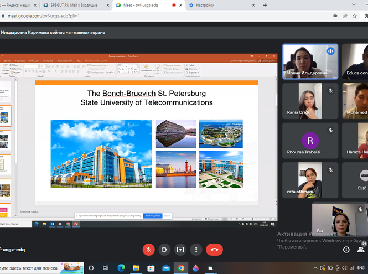The height and width of the screenshot is (274, 368).
Task: Toggle the camera button in Meet
Action: tap(164, 250)
